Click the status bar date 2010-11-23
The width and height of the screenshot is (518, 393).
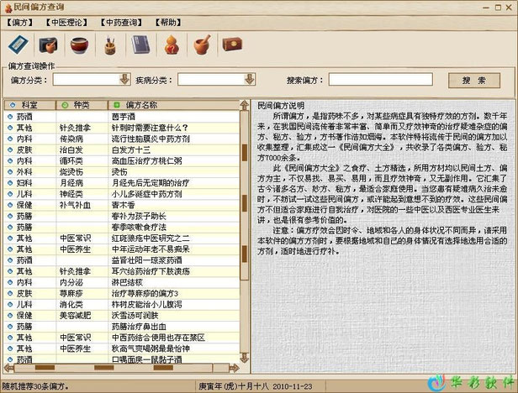tap(293, 386)
